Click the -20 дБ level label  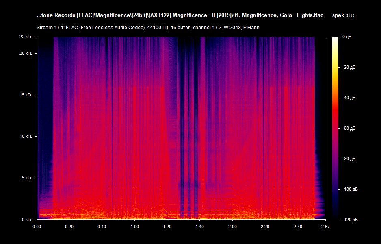click(x=349, y=68)
